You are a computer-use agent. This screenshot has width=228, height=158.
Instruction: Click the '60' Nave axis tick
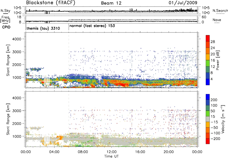click(204, 17)
